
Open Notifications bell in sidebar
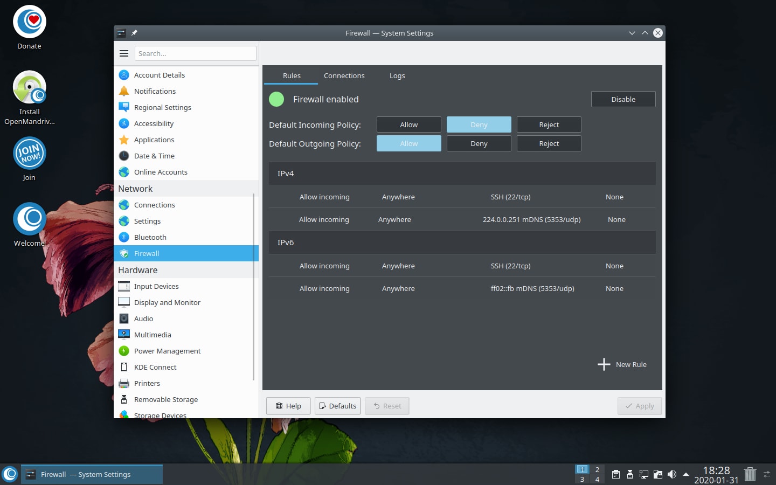pyautogui.click(x=124, y=91)
